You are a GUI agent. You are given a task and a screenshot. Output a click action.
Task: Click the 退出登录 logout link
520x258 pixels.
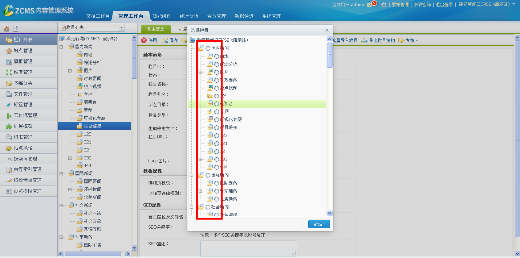[444, 5]
